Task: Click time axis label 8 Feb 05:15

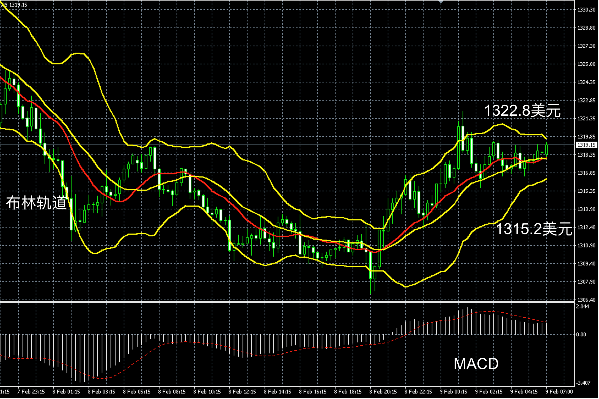Action: click(x=137, y=392)
